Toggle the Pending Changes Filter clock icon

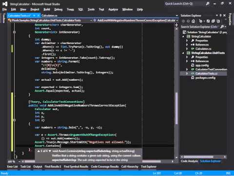pos(200,21)
